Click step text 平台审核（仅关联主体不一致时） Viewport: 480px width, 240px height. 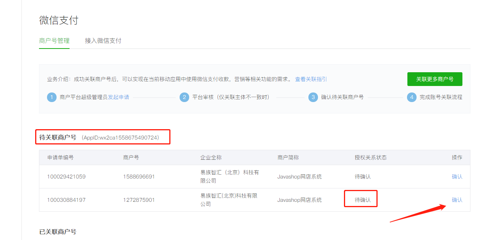tap(231, 97)
